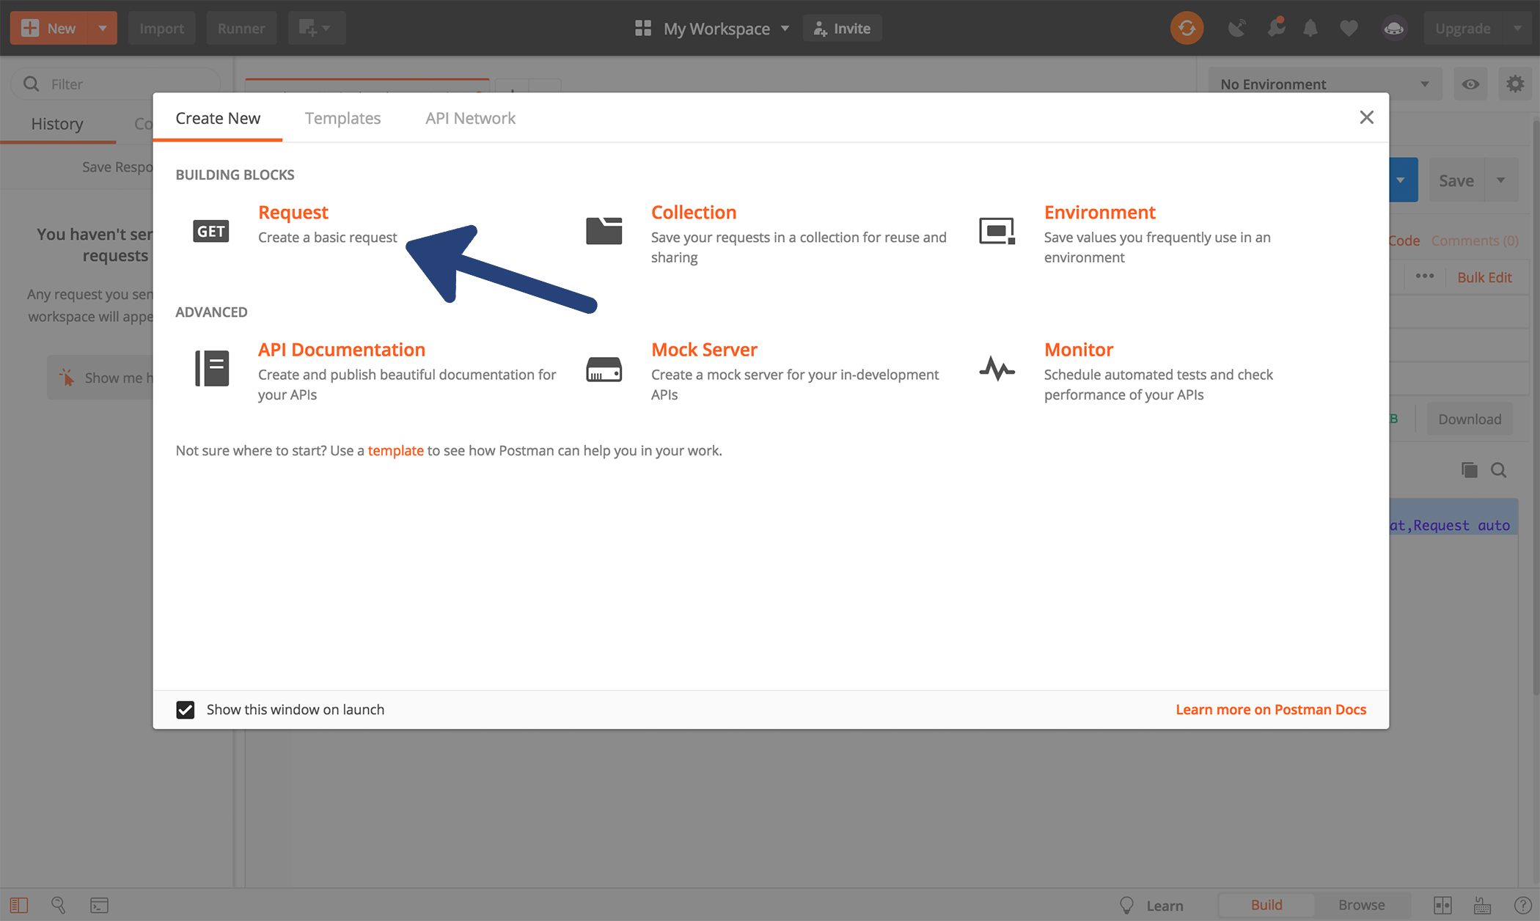This screenshot has width=1540, height=921.
Task: Select the Create New tab
Action: (x=218, y=118)
